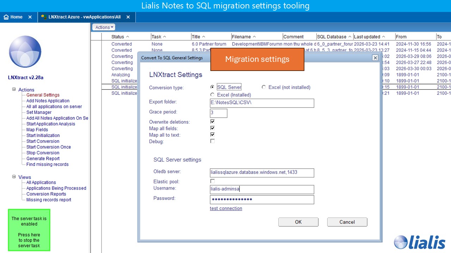Click the house icon on the Home tab
The image size is (451, 253).
click(x=6, y=17)
